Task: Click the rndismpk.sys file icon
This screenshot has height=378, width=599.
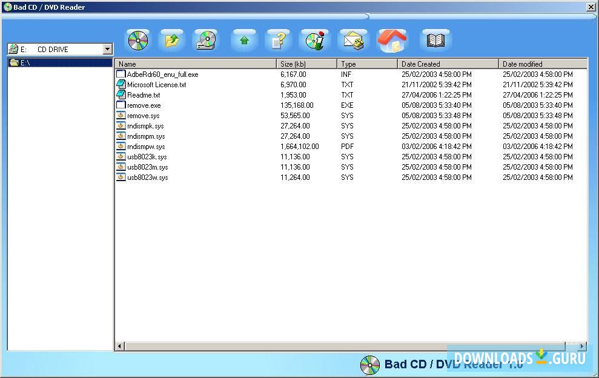Action: tap(121, 126)
